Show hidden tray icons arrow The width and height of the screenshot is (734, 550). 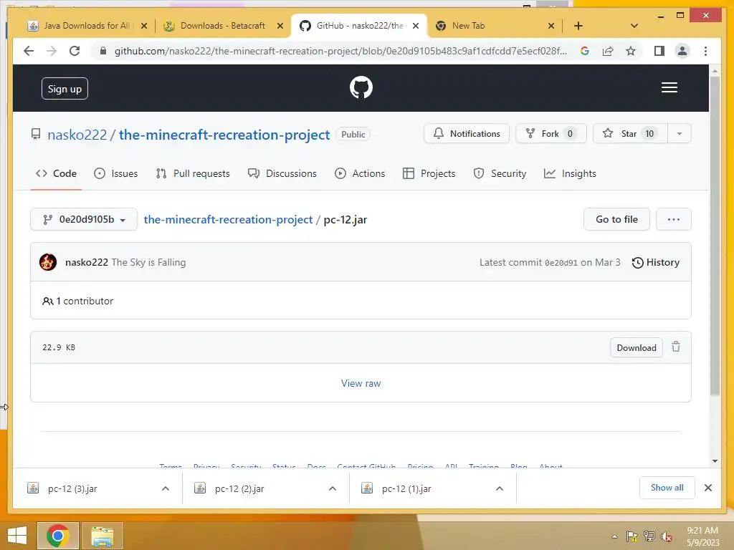pos(614,536)
